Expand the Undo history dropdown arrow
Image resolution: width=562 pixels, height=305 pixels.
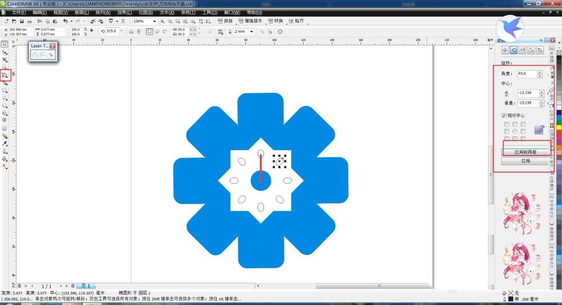point(71,21)
